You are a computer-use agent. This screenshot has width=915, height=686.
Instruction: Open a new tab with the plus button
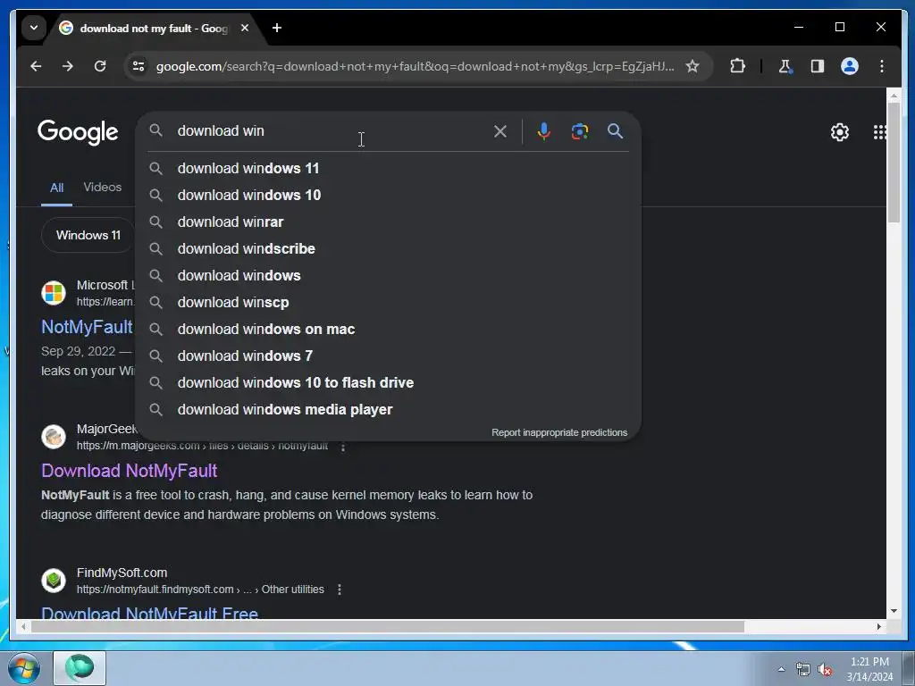pyautogui.click(x=277, y=28)
